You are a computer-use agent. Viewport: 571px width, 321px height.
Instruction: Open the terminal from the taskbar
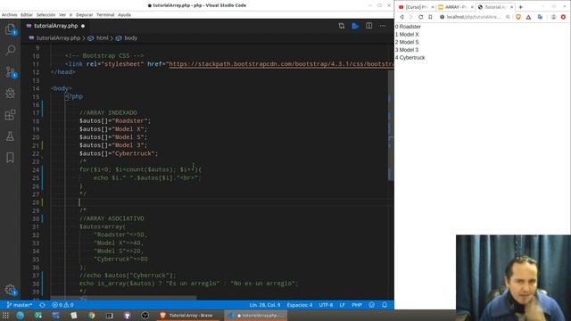click(109, 316)
